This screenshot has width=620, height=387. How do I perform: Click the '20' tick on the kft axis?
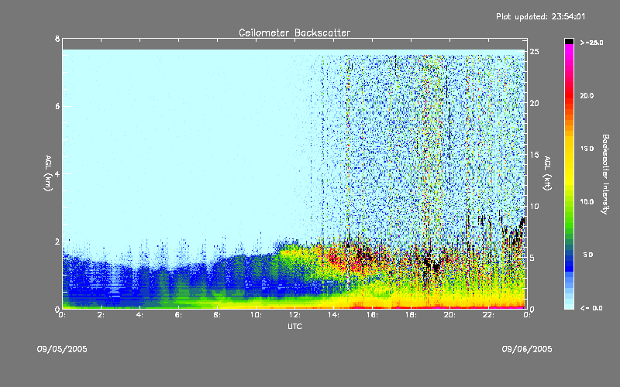[535, 103]
